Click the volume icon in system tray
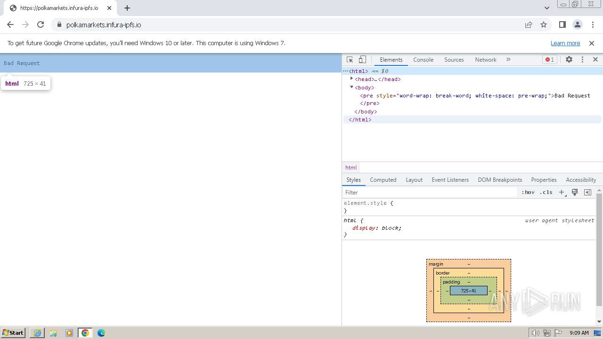Image resolution: width=603 pixels, height=339 pixels. 535,333
